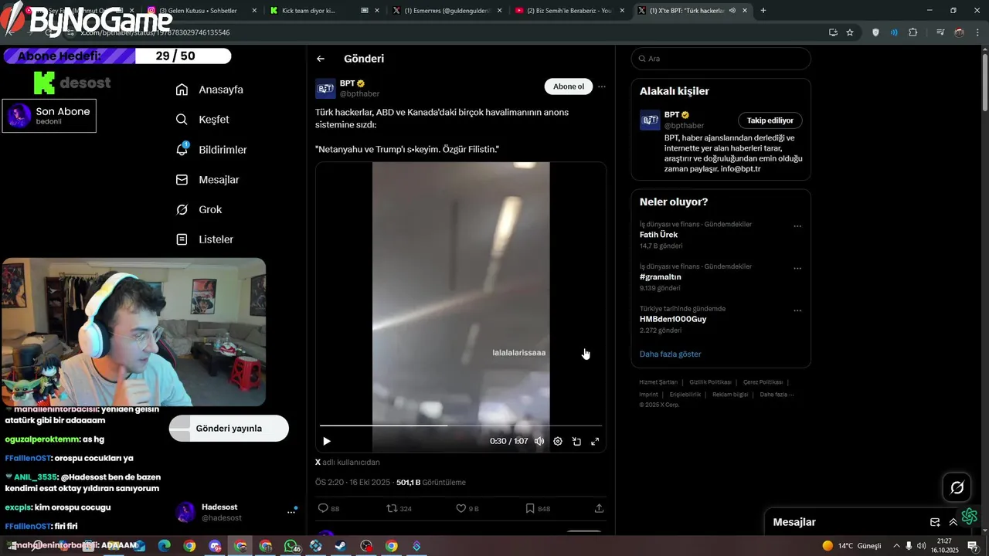Screen dimensions: 989x556
Task: Open the system volume icon in the tray
Action: (921, 546)
